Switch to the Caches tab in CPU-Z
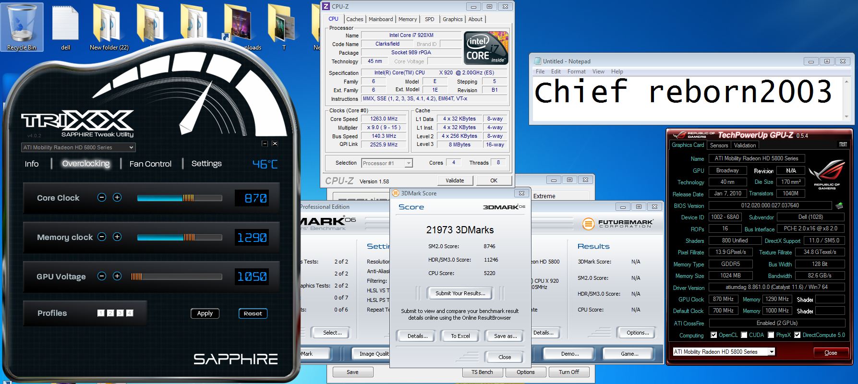 tap(354, 19)
